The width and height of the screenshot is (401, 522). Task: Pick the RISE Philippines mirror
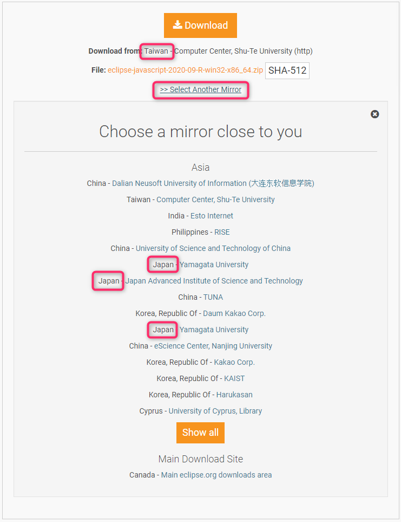(x=222, y=232)
